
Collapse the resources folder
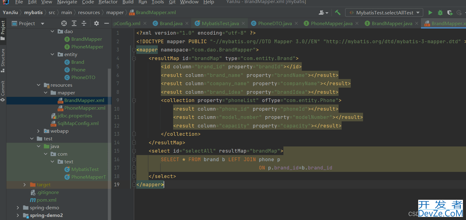click(39, 85)
